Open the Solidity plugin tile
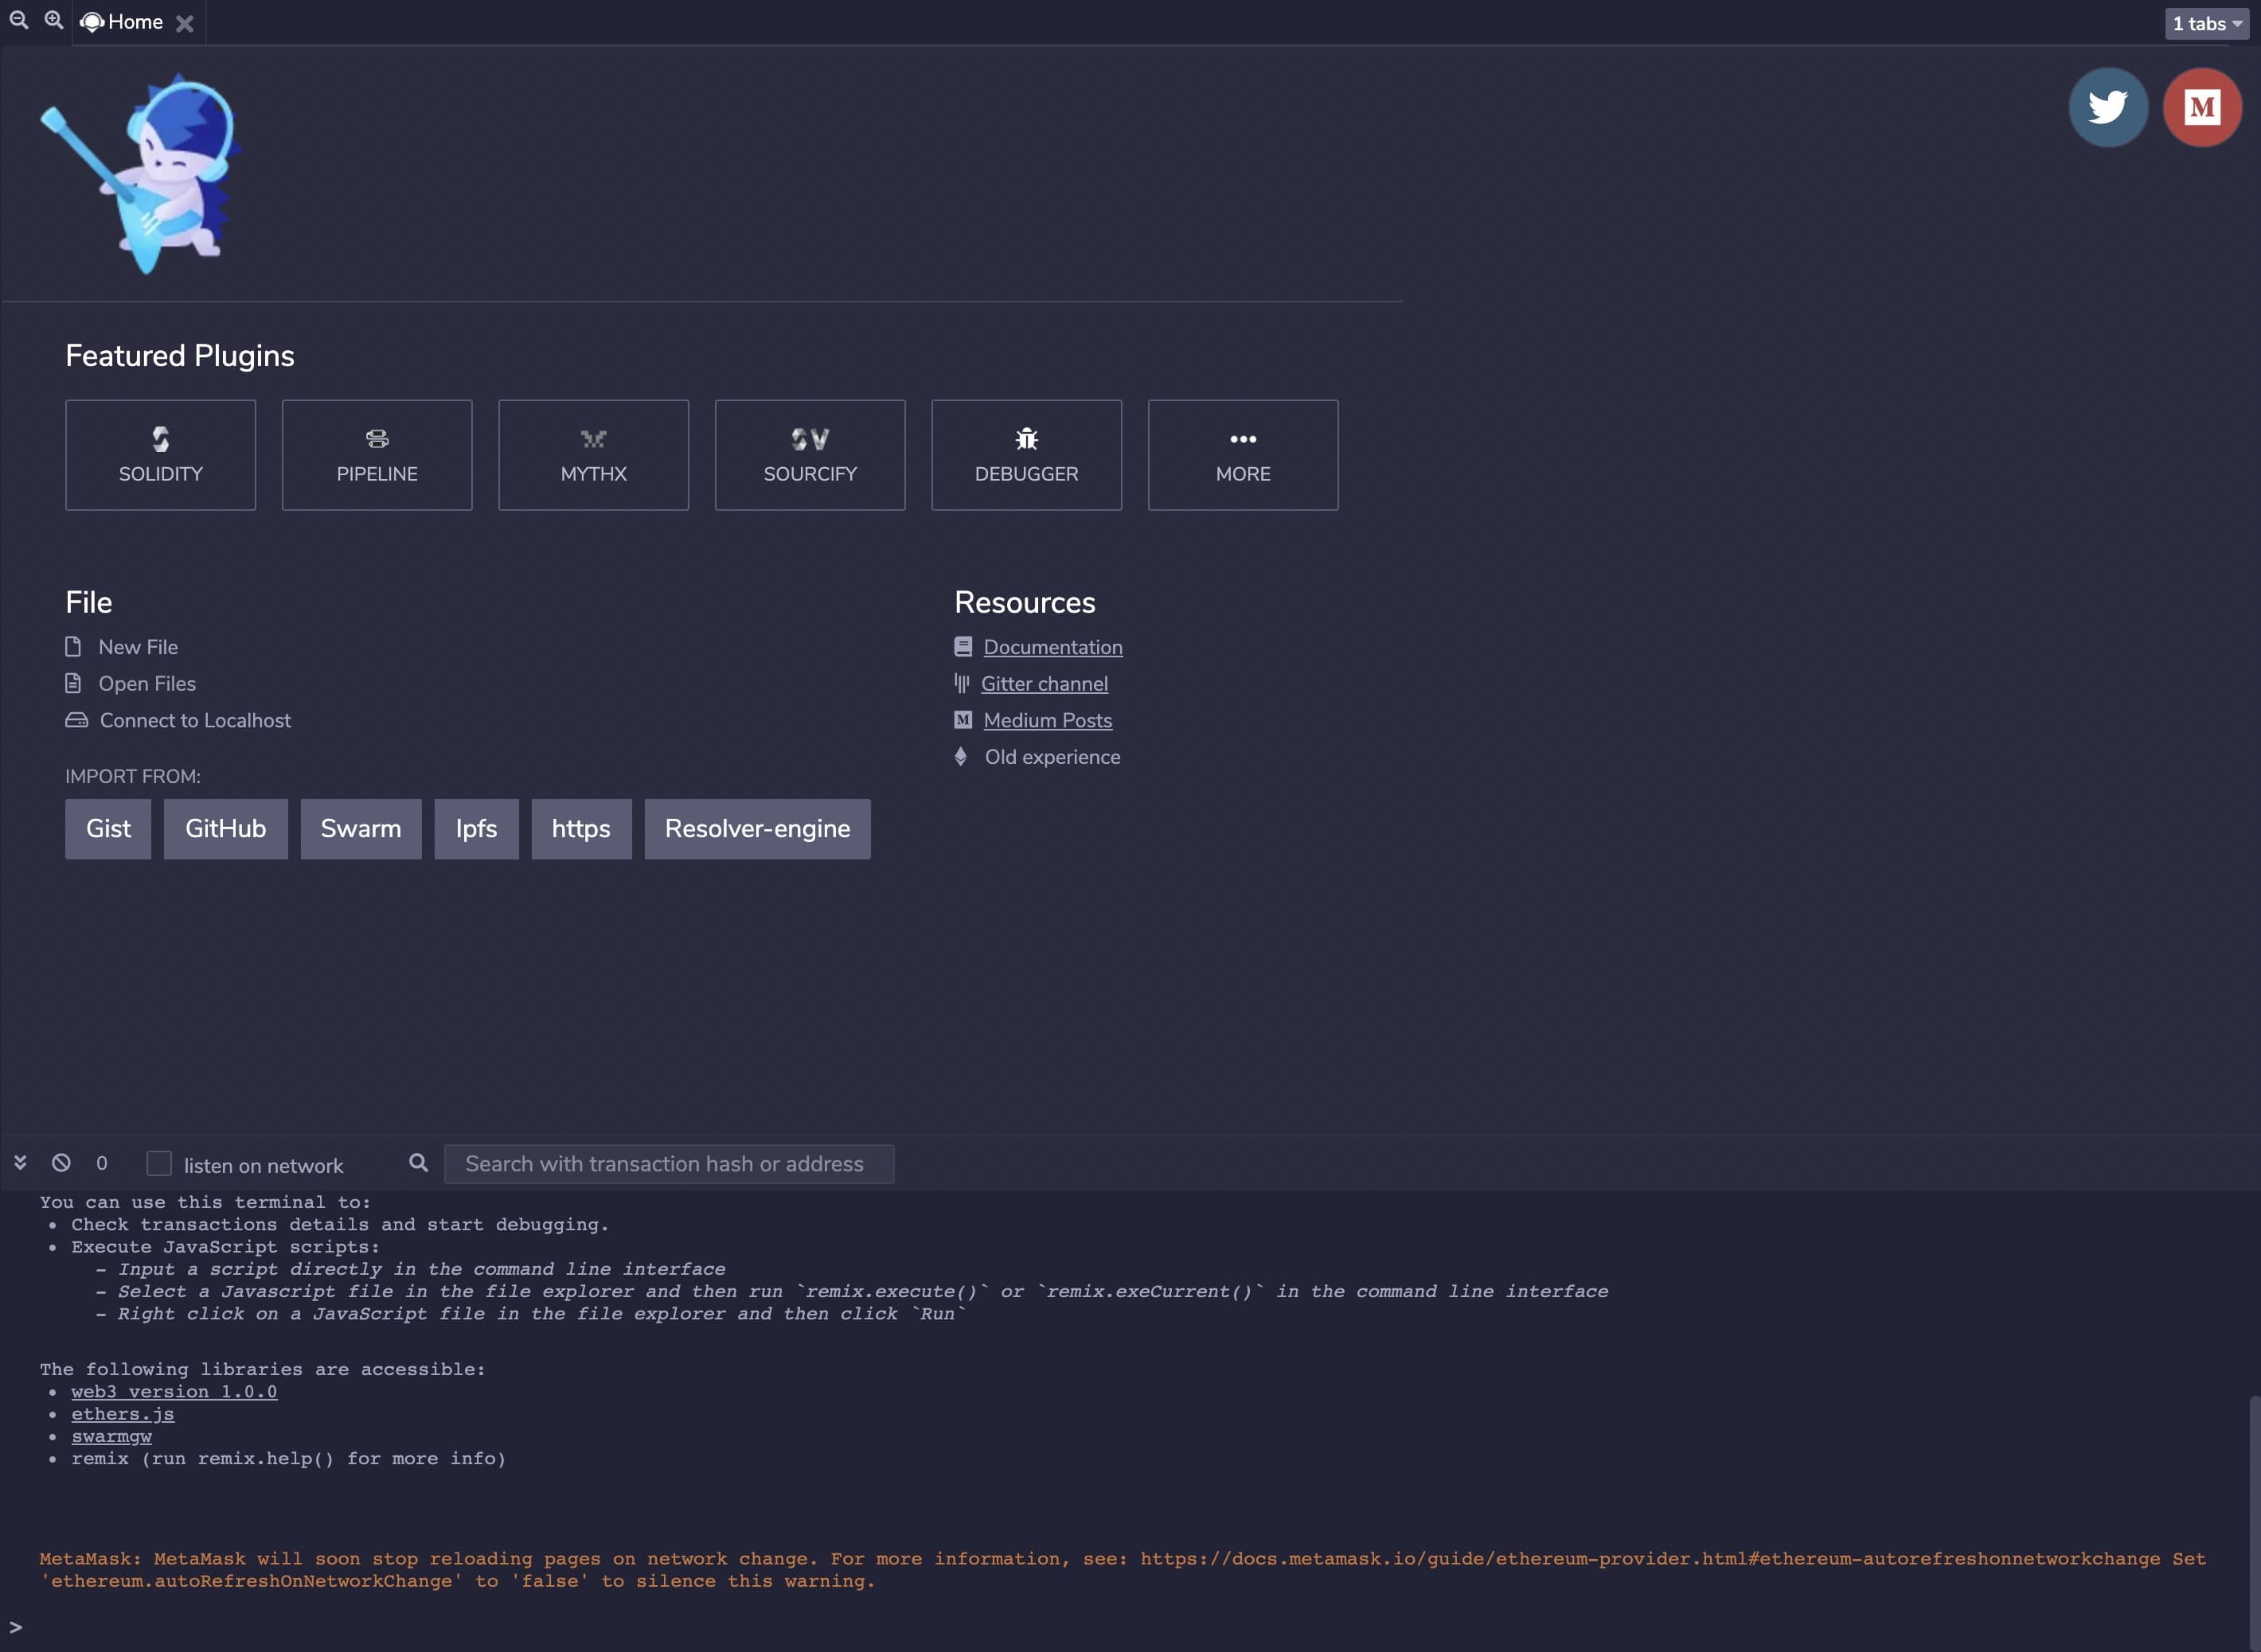Viewport: 2261px width, 1652px height. pyautogui.click(x=160, y=455)
